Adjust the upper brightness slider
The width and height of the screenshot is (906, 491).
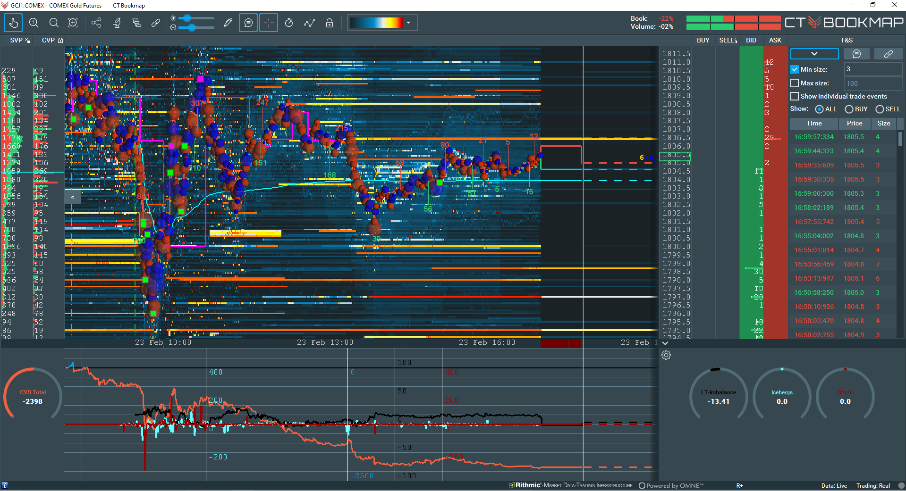tap(196, 18)
